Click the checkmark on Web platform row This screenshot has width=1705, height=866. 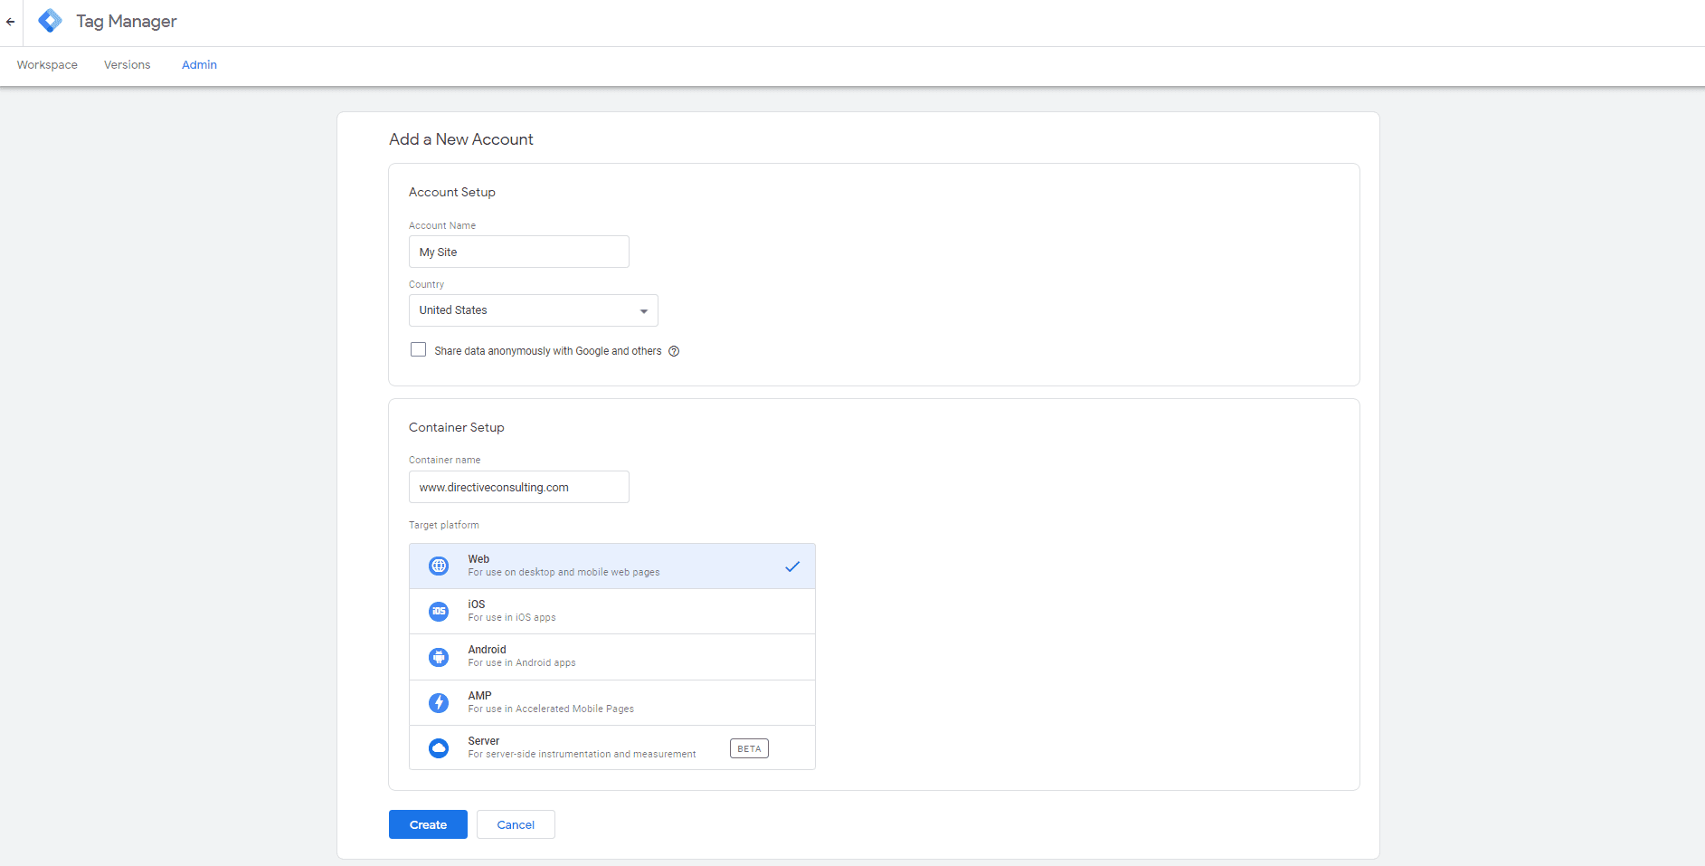(792, 566)
